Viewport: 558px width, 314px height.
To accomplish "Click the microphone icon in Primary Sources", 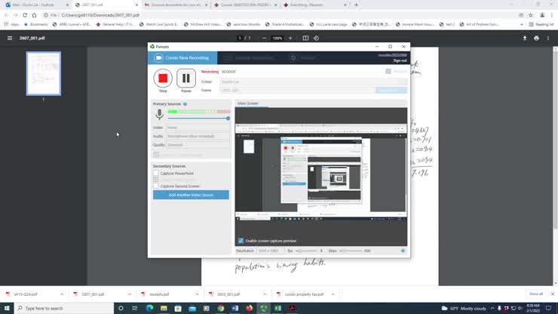I will click(x=159, y=115).
